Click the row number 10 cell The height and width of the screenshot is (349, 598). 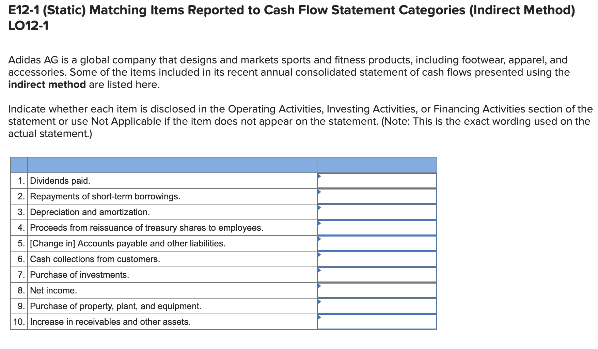[19, 321]
